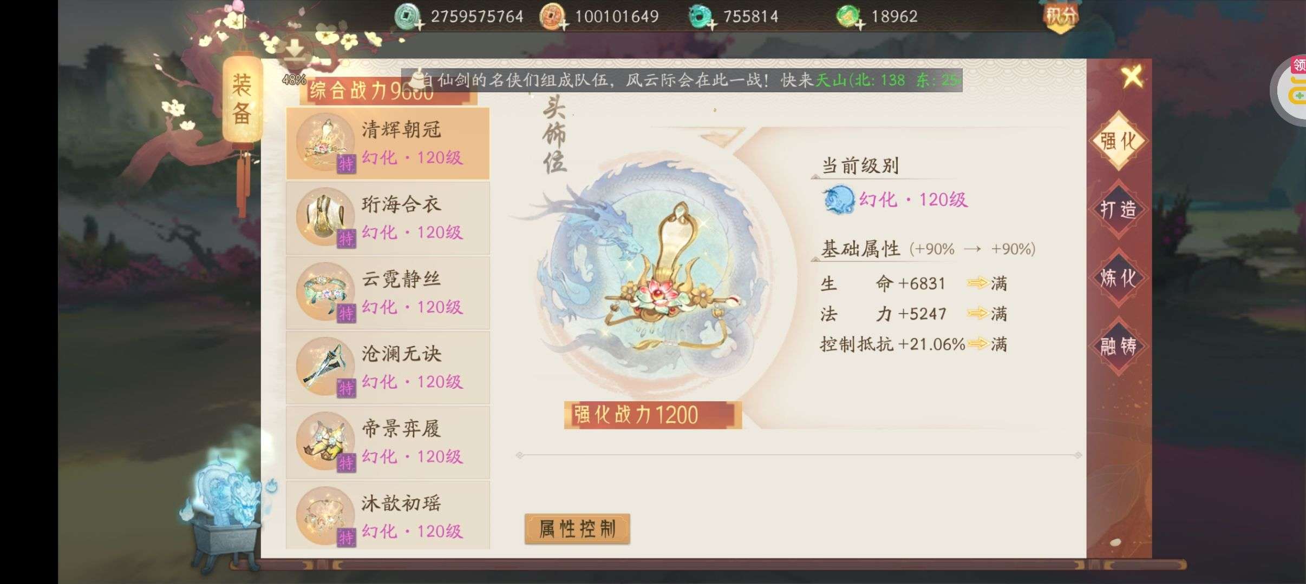
Task: Tap the glowing blue beast censer icon
Action: click(x=226, y=511)
